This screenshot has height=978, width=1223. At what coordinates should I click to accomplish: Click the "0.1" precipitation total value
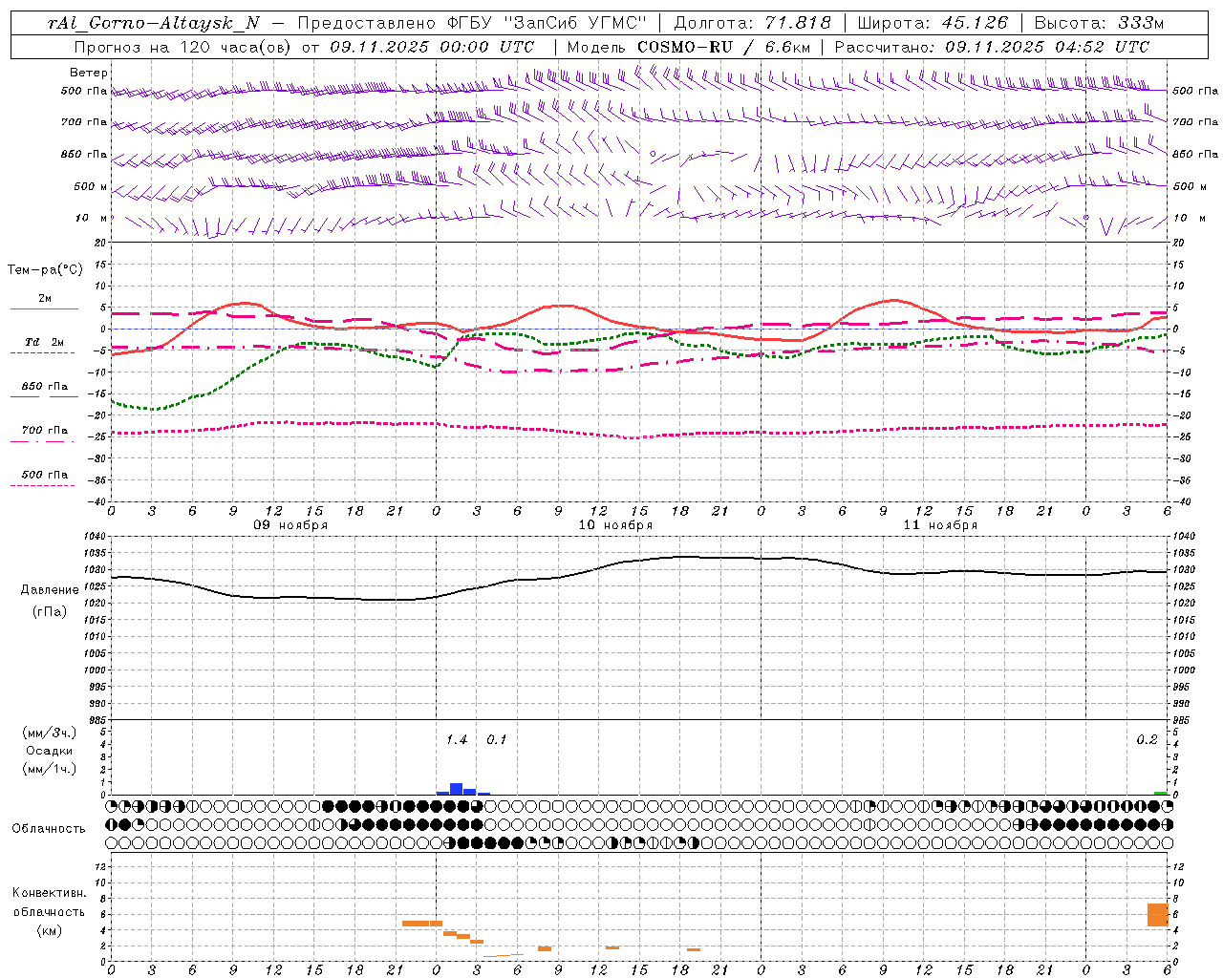coord(497,740)
